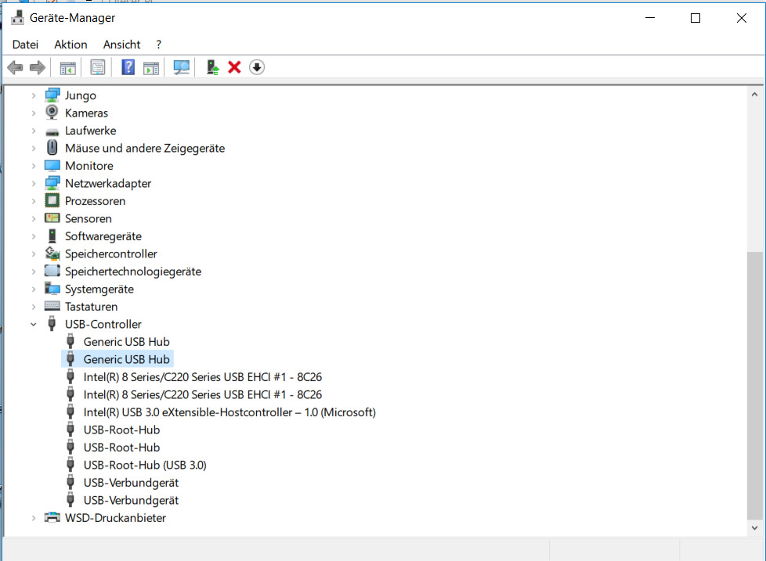Click the Speichertechnologiegeräte icon
This screenshot has height=561, width=766.
click(x=52, y=271)
